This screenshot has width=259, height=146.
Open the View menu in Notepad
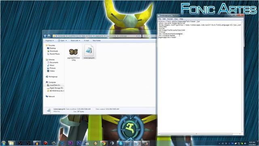point(176,19)
